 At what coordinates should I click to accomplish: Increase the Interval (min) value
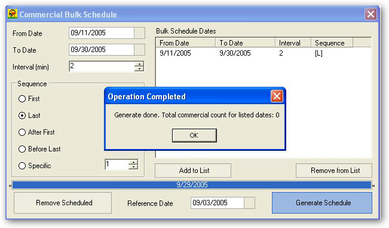pyautogui.click(x=139, y=64)
